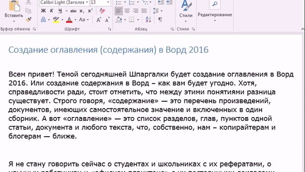Open Абзац dialog launcher
The height and width of the screenshot is (172, 305).
point(172,29)
